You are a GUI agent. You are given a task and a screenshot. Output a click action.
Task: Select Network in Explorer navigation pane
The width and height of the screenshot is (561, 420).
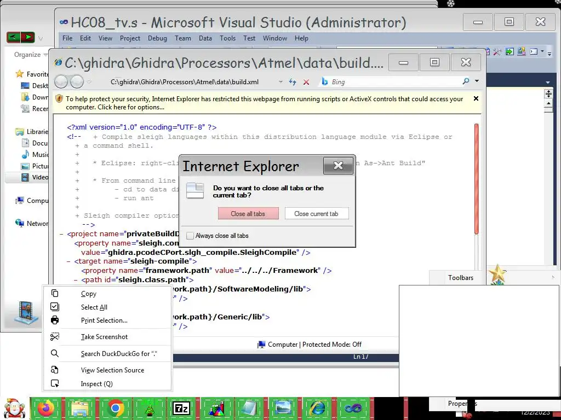(32, 223)
